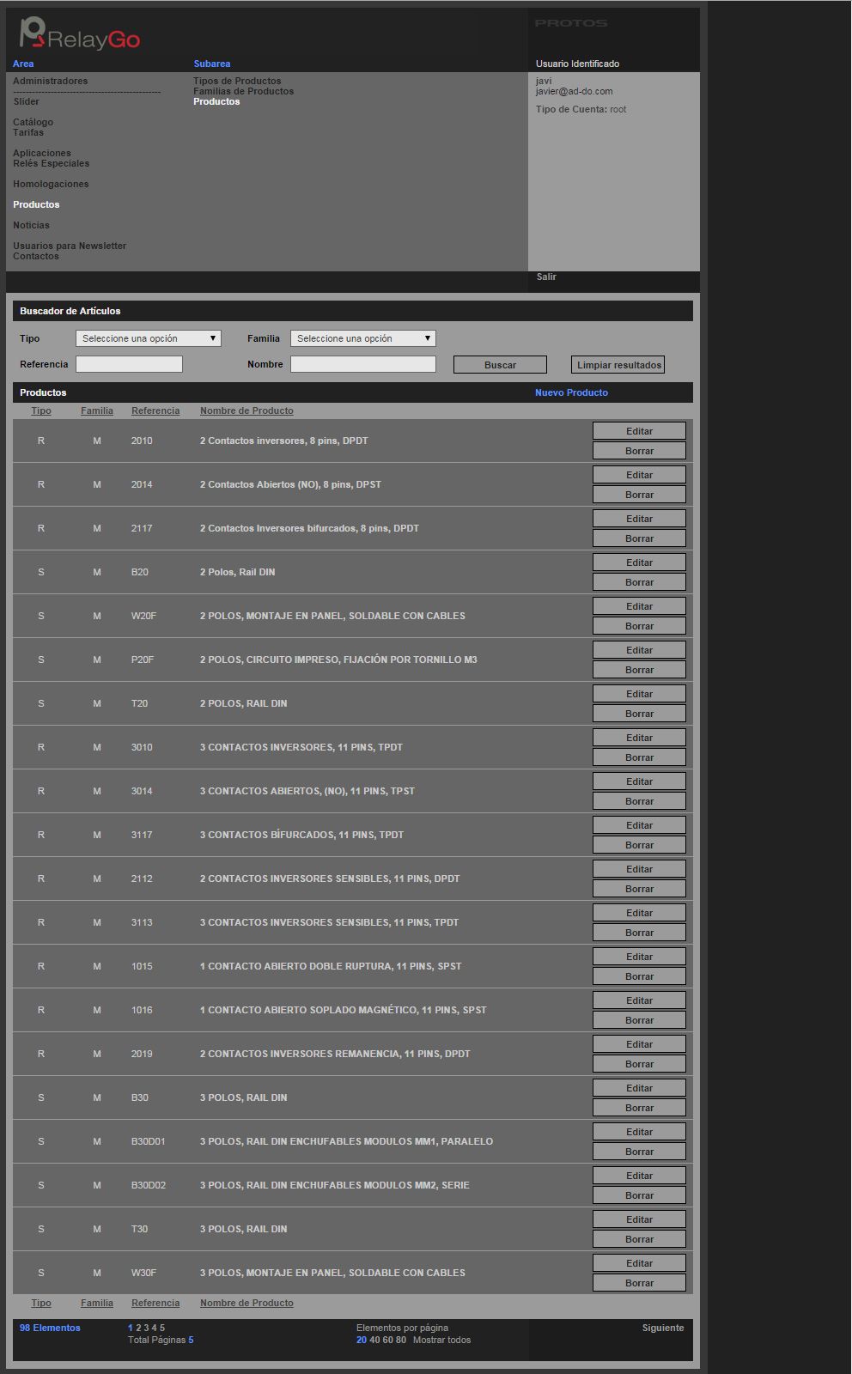
Task: Delete product with reference 2117
Action: 639,538
